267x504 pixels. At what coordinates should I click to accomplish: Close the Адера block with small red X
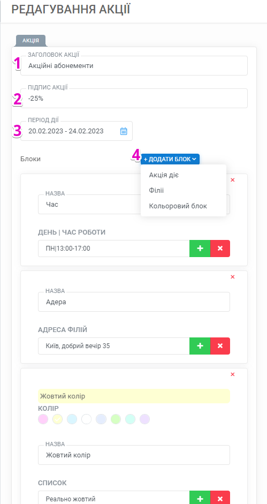point(233,277)
